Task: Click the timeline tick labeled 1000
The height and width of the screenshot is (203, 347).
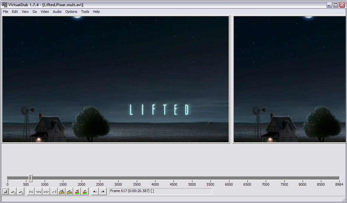Action: (44, 184)
